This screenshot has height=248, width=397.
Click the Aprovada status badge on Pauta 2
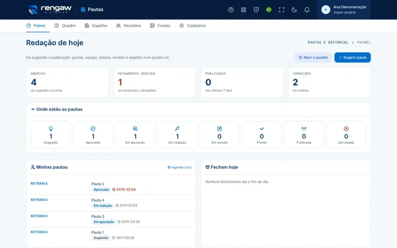(101, 189)
